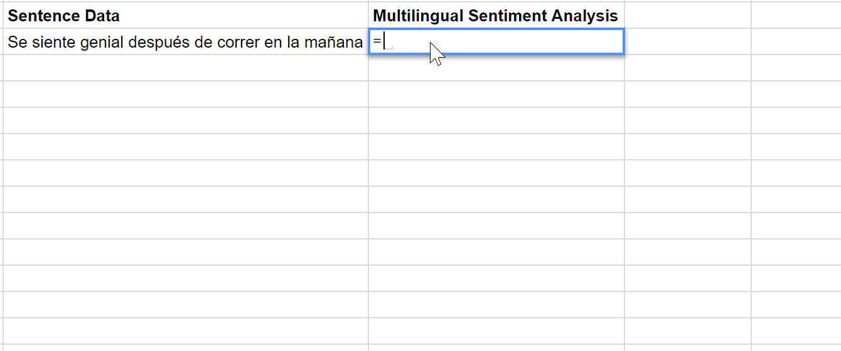
Task: Select the fifth empty cell below the formula cell
Action: 496,173
